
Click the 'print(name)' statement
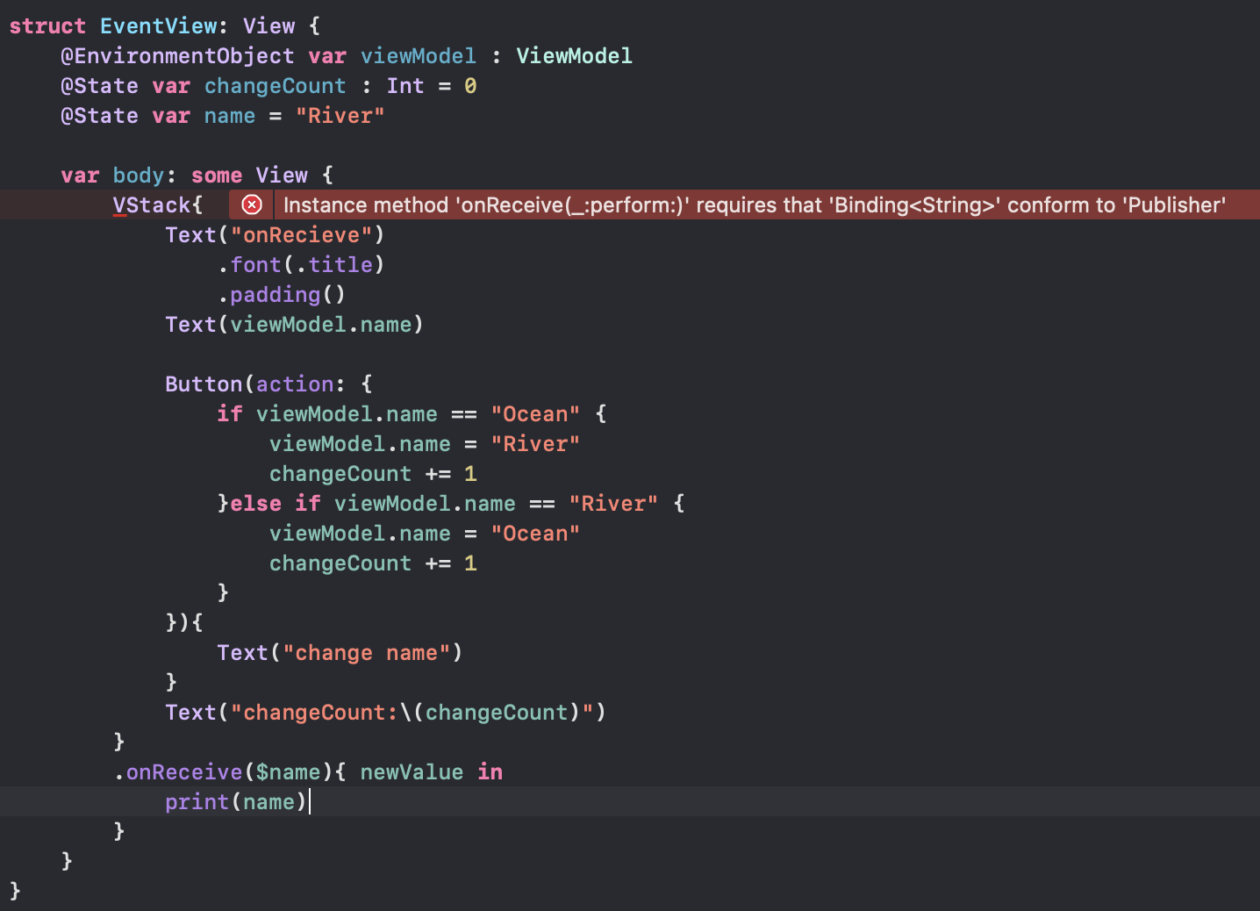point(236,802)
